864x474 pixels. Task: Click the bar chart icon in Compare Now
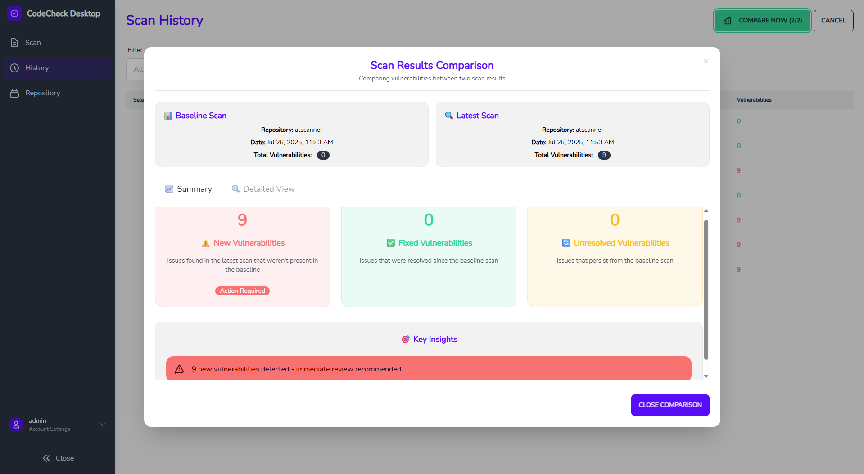click(x=727, y=21)
